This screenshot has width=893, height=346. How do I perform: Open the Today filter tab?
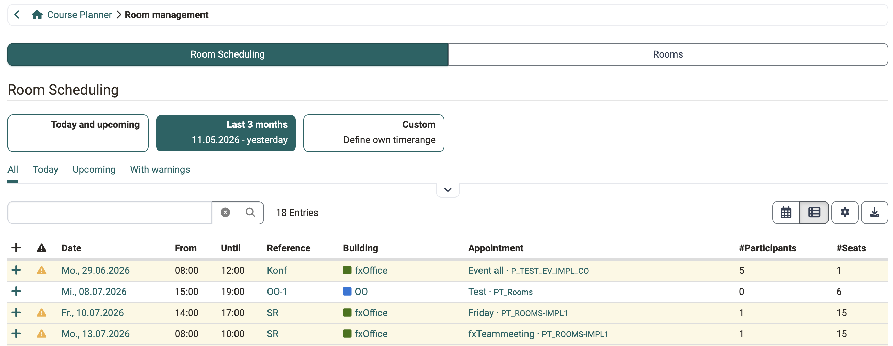[x=45, y=169]
